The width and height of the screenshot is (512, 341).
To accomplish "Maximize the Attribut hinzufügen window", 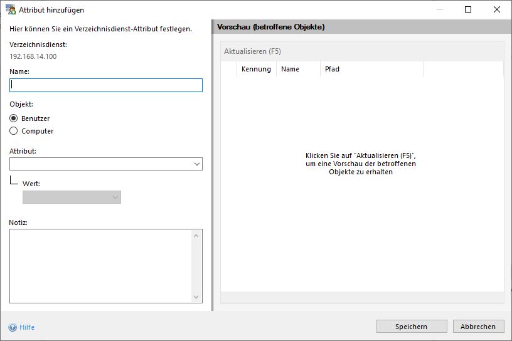I will (468, 10).
